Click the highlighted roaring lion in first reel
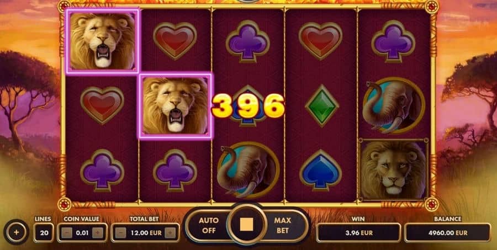 click(102, 41)
